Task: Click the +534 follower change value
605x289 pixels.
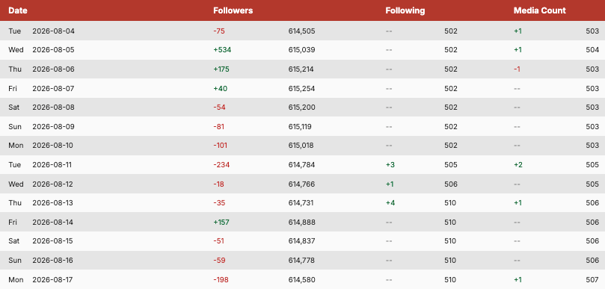Action: pos(222,50)
